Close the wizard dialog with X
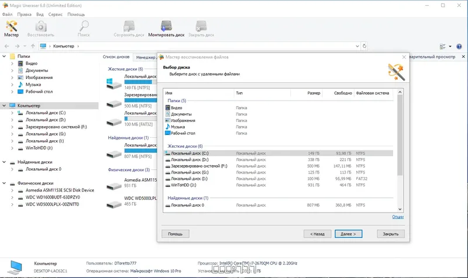Viewport: 468px width, 278px height. [404, 57]
